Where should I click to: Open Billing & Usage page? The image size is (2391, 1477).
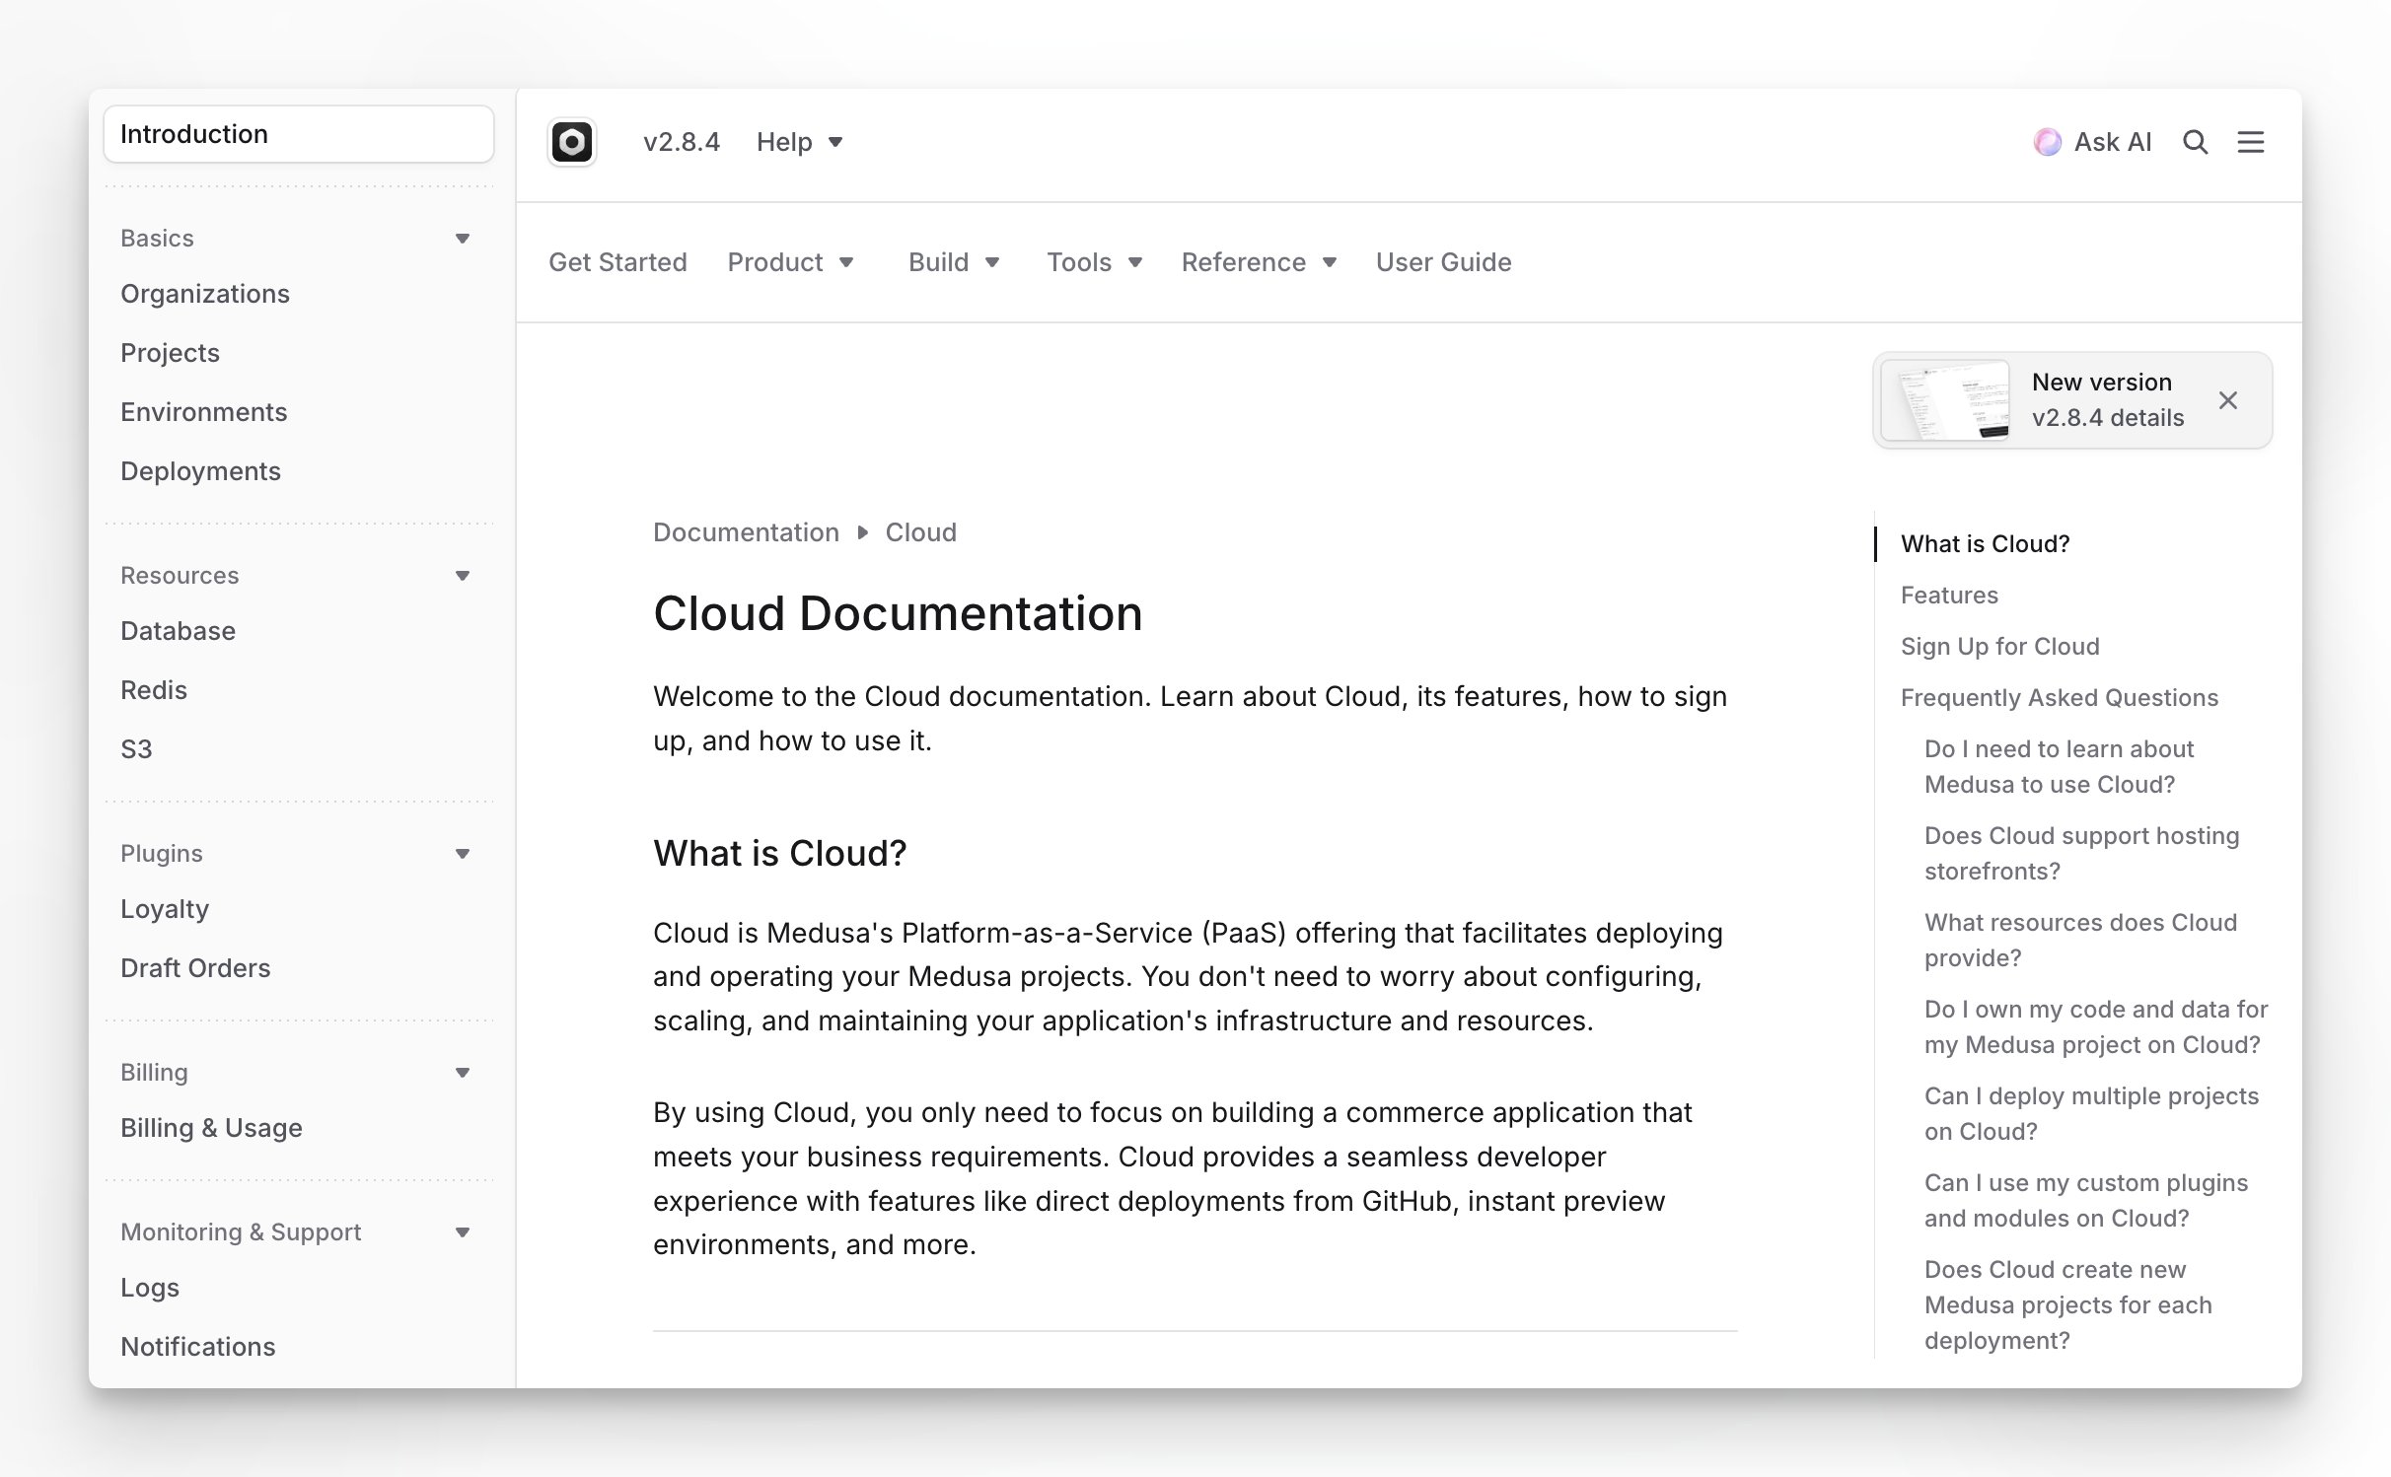click(211, 1128)
